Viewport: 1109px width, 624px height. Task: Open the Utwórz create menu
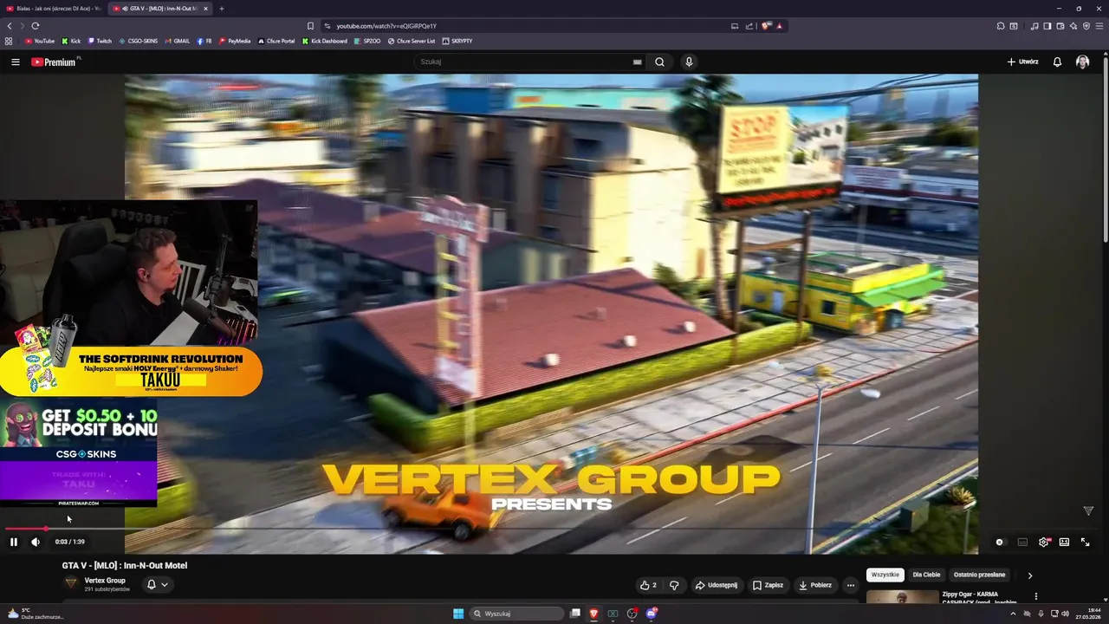tap(1022, 62)
